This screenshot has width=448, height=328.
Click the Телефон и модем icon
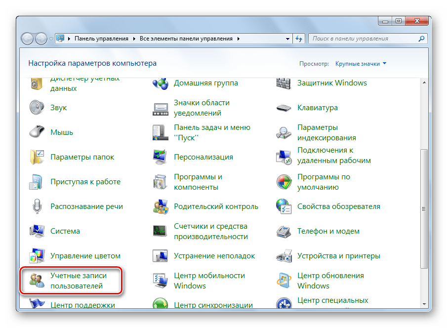tap(284, 231)
